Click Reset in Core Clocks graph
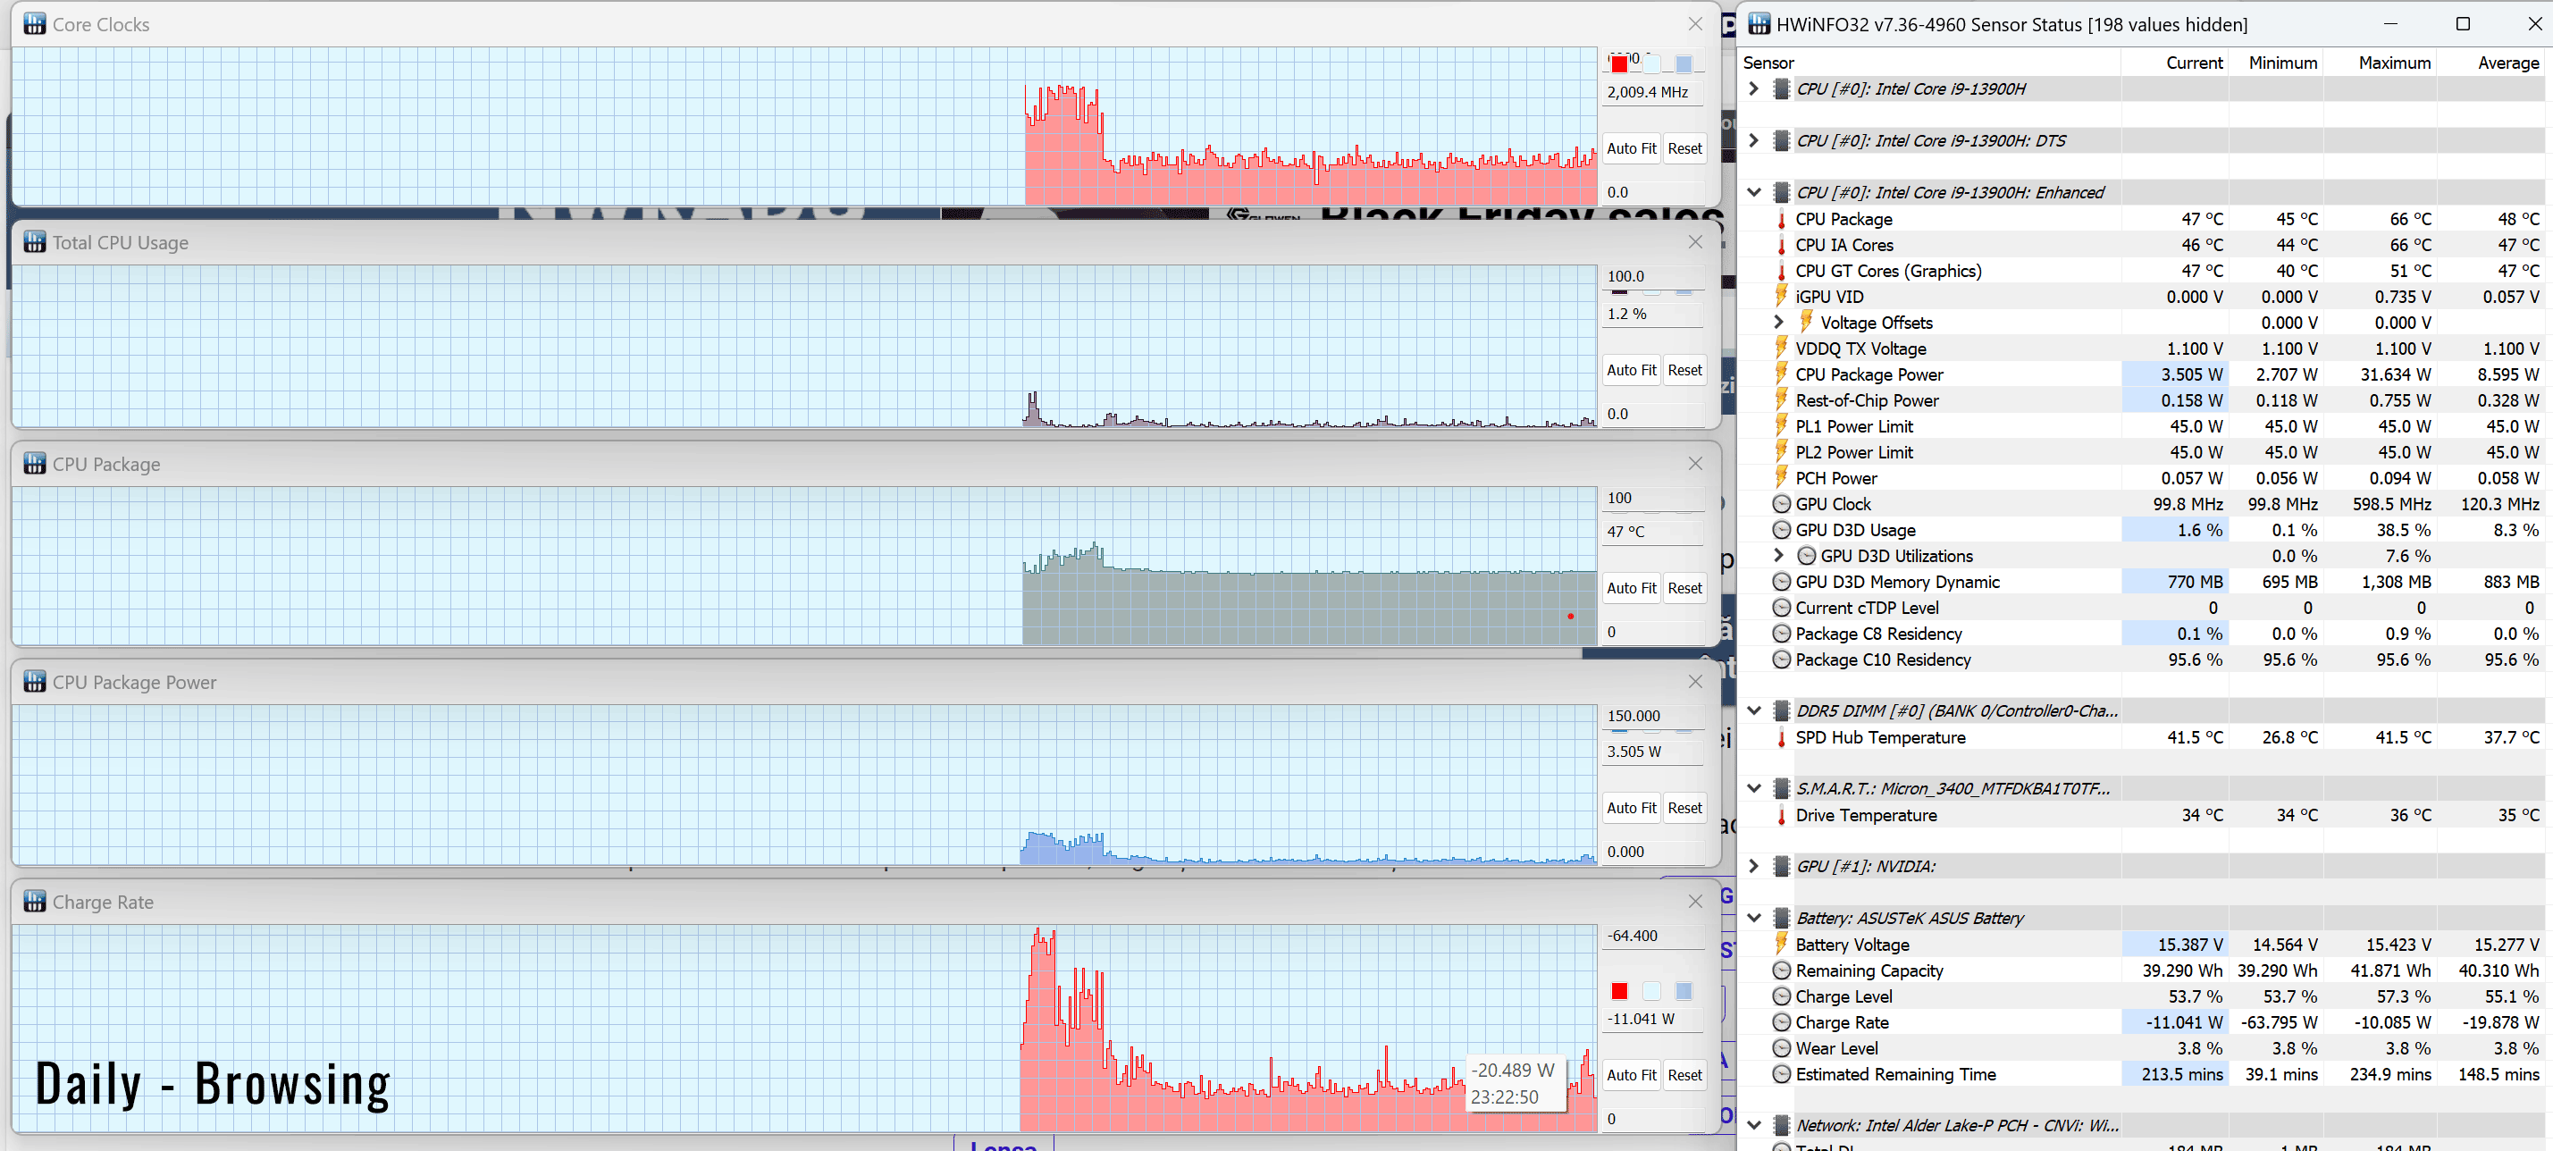 click(x=1684, y=148)
